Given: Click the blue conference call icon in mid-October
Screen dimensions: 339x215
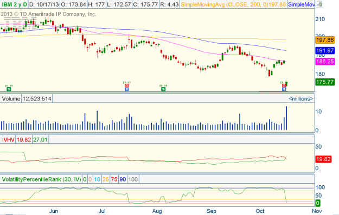Looking at the screenshot, I should pyautogui.click(x=284, y=89).
